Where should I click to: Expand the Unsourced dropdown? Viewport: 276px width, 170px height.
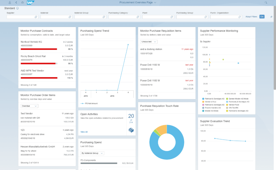click(x=149, y=42)
